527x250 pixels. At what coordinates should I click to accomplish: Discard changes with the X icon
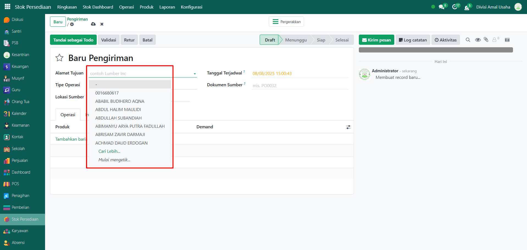pos(102,24)
